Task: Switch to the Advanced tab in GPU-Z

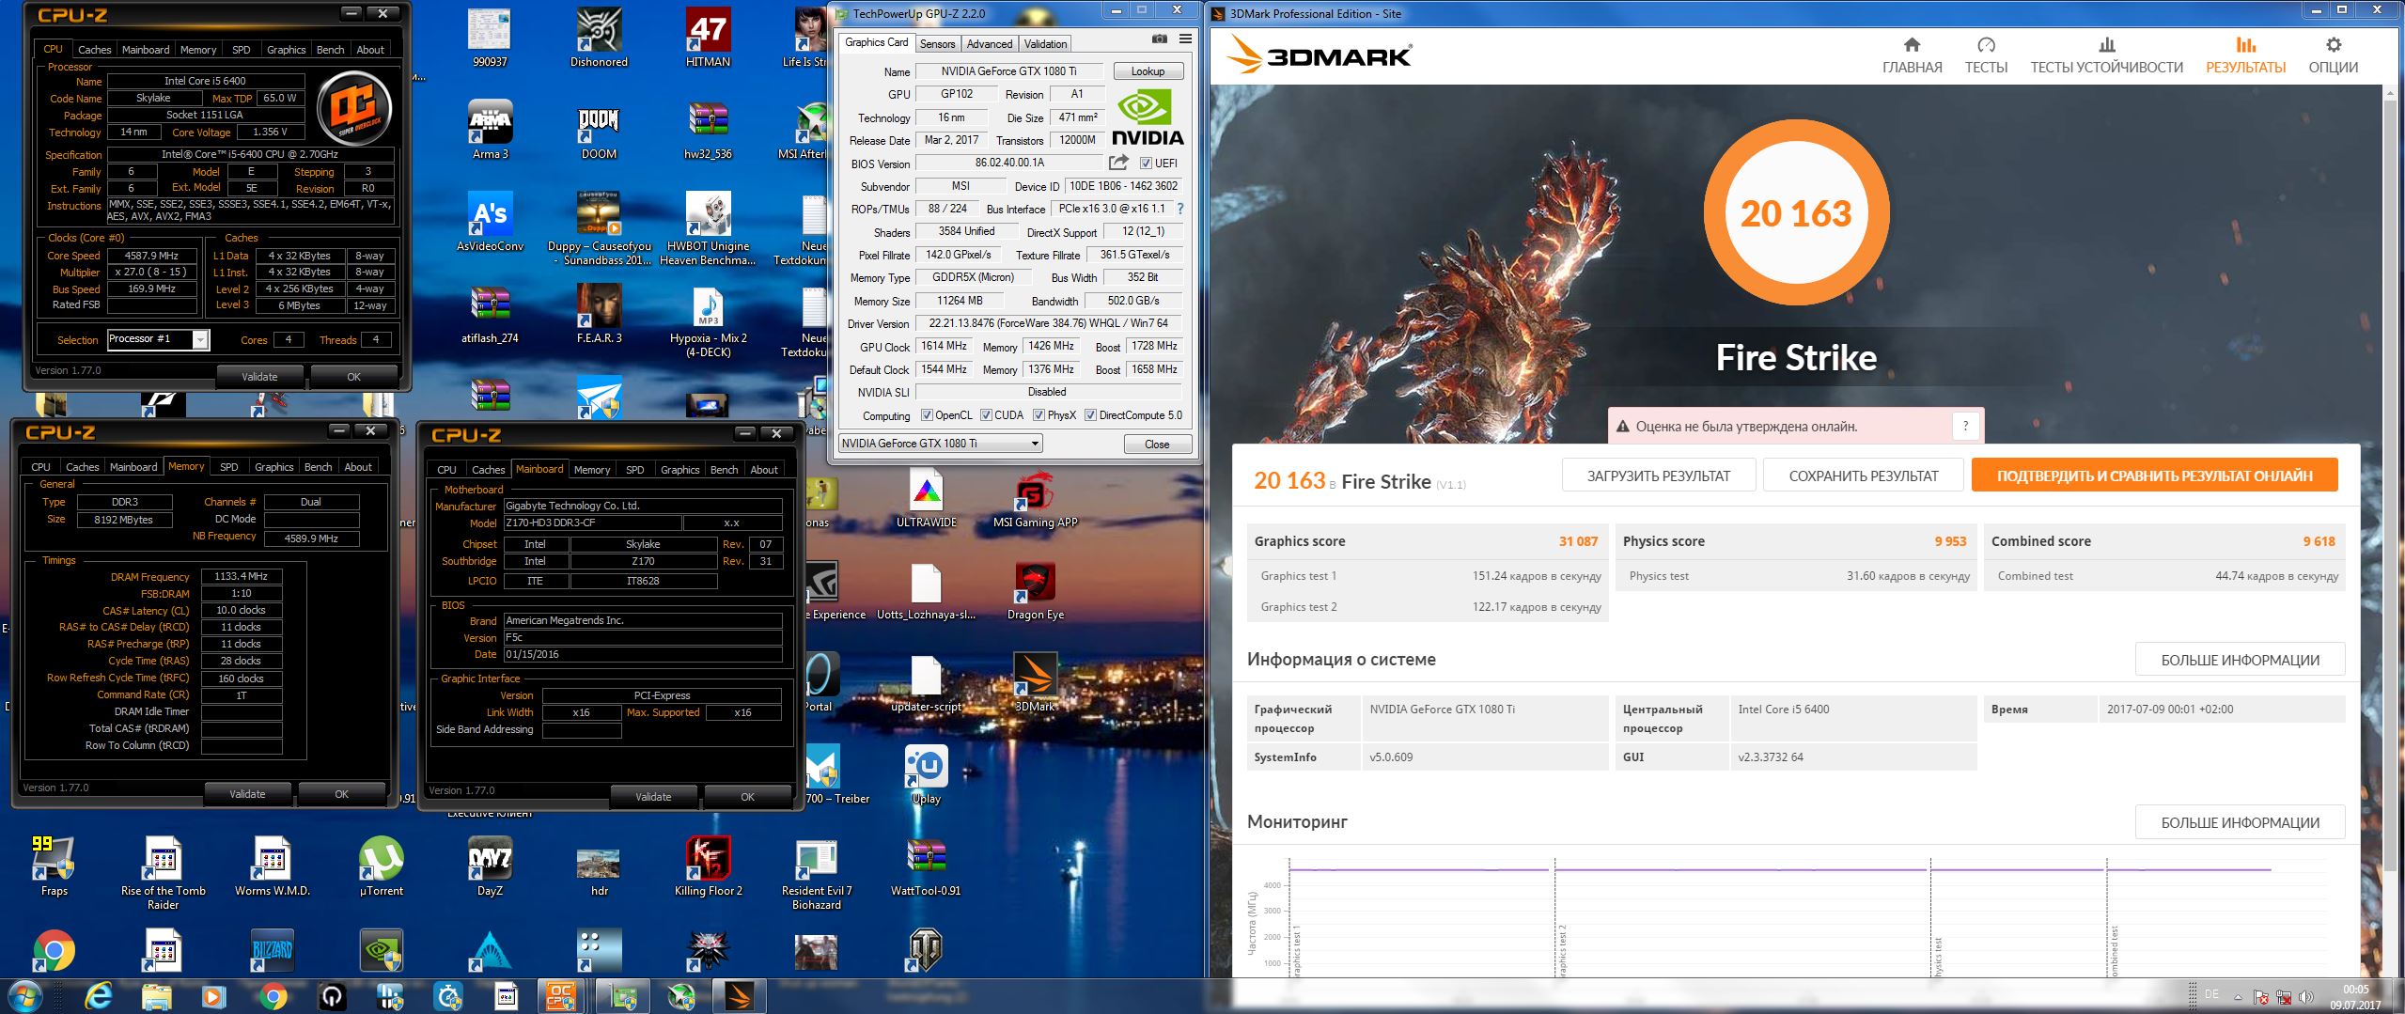Action: click(990, 43)
